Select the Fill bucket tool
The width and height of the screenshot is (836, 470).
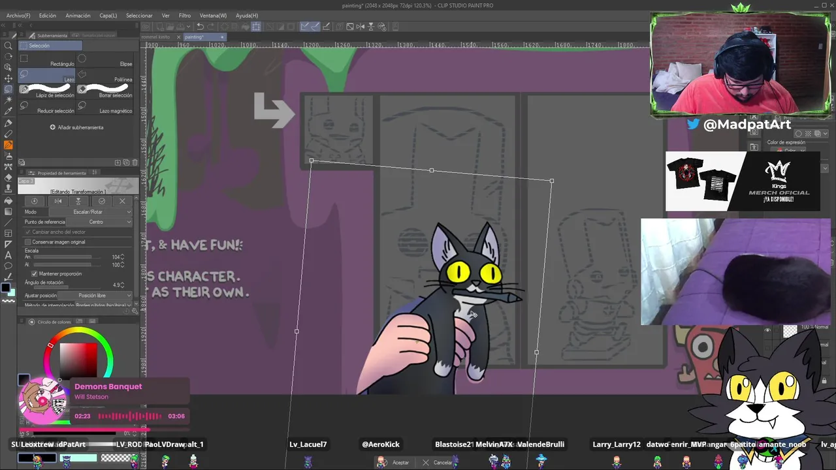click(8, 200)
